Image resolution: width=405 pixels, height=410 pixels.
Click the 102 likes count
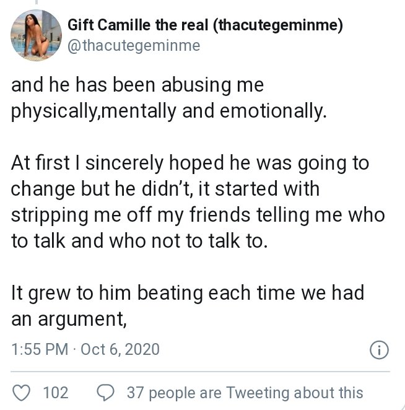tap(56, 393)
